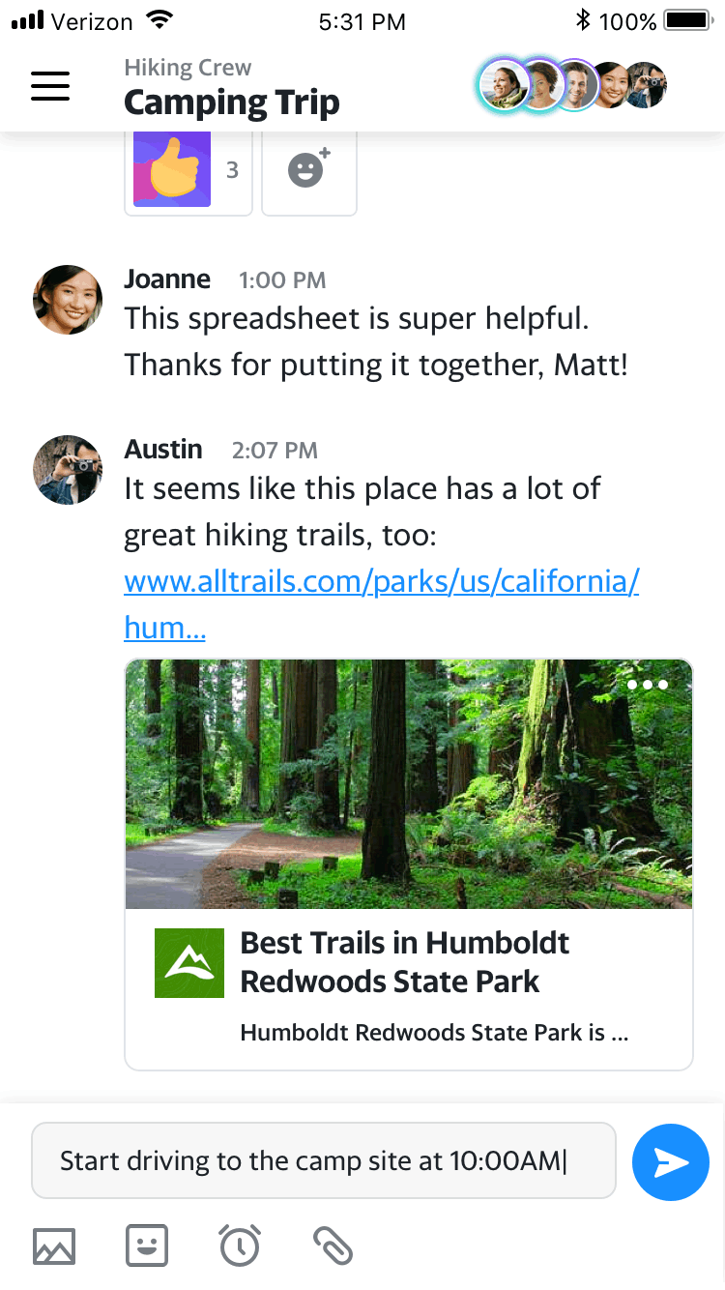Open the redwood forest preview image
725x1290 pixels.
pyautogui.click(x=409, y=784)
